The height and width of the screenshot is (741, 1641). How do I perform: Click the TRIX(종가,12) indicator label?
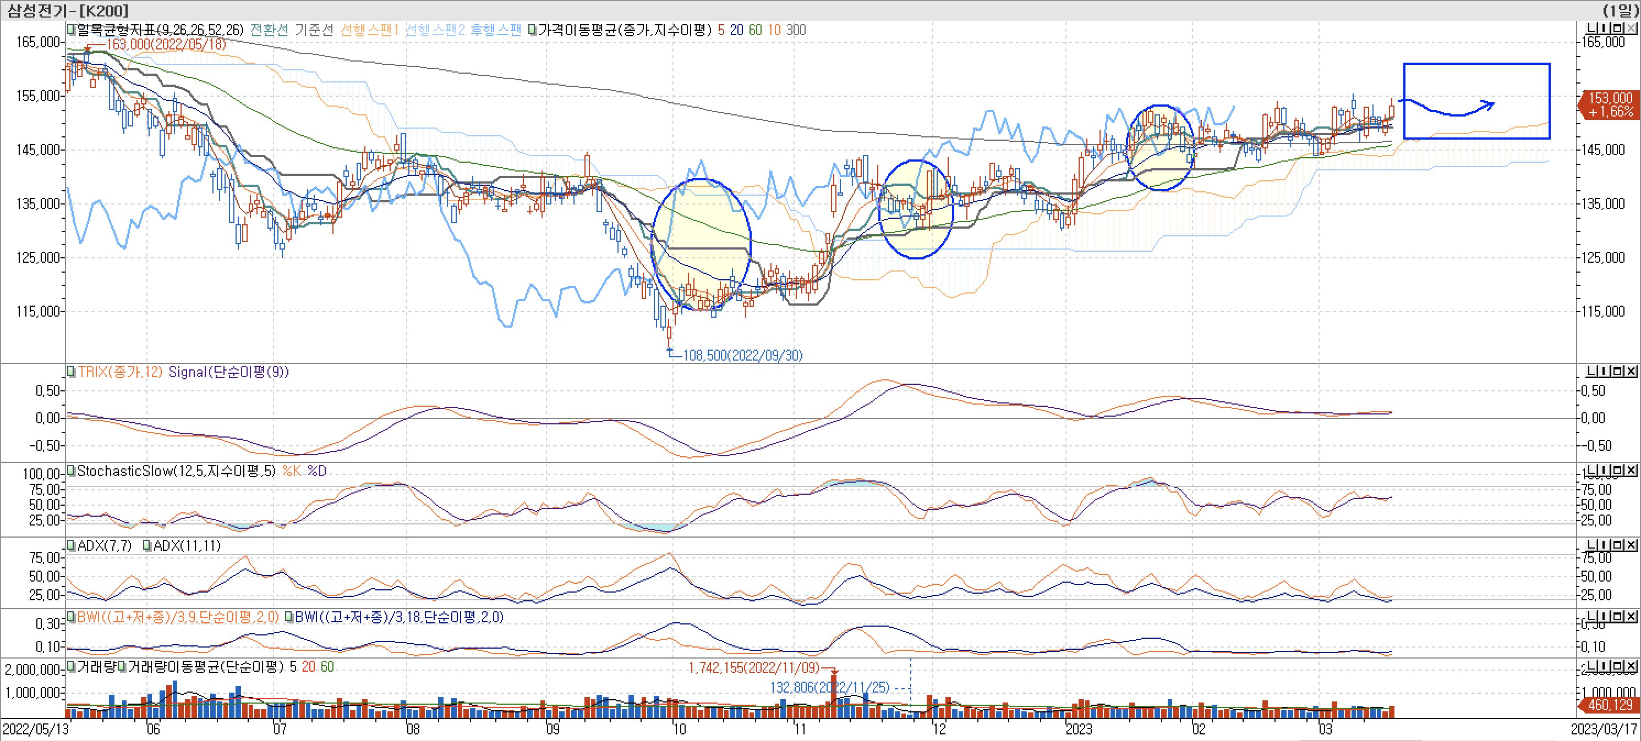click(x=120, y=372)
